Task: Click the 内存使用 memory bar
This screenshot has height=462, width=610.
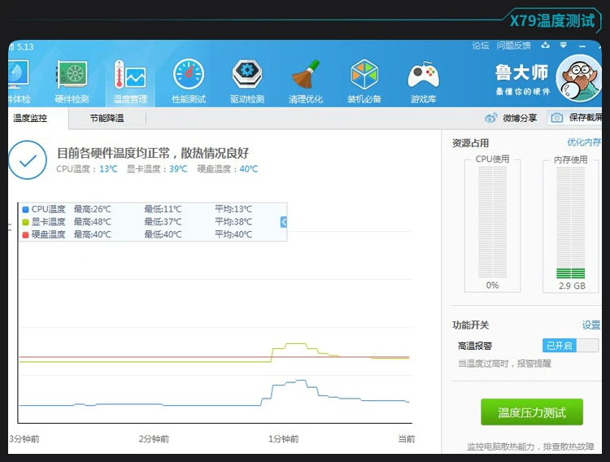Action: (x=571, y=223)
